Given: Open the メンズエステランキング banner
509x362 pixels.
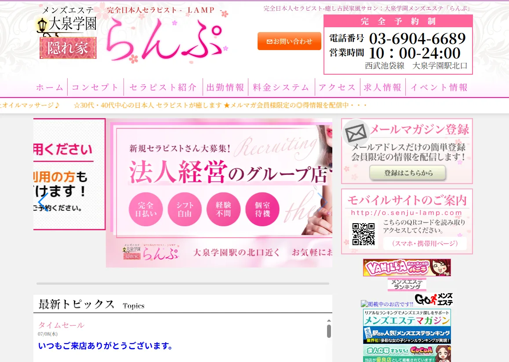Looking at the screenshot, I should pyautogui.click(x=407, y=284).
